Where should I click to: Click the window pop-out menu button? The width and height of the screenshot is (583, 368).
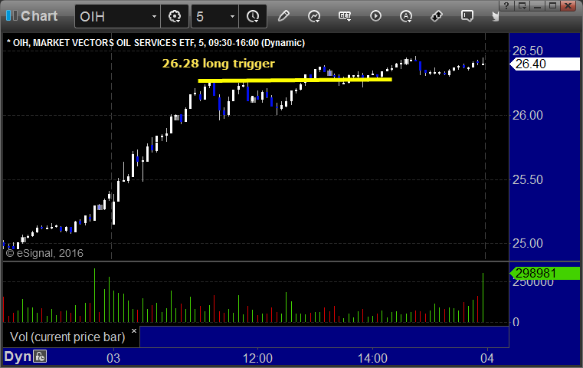[522, 5]
